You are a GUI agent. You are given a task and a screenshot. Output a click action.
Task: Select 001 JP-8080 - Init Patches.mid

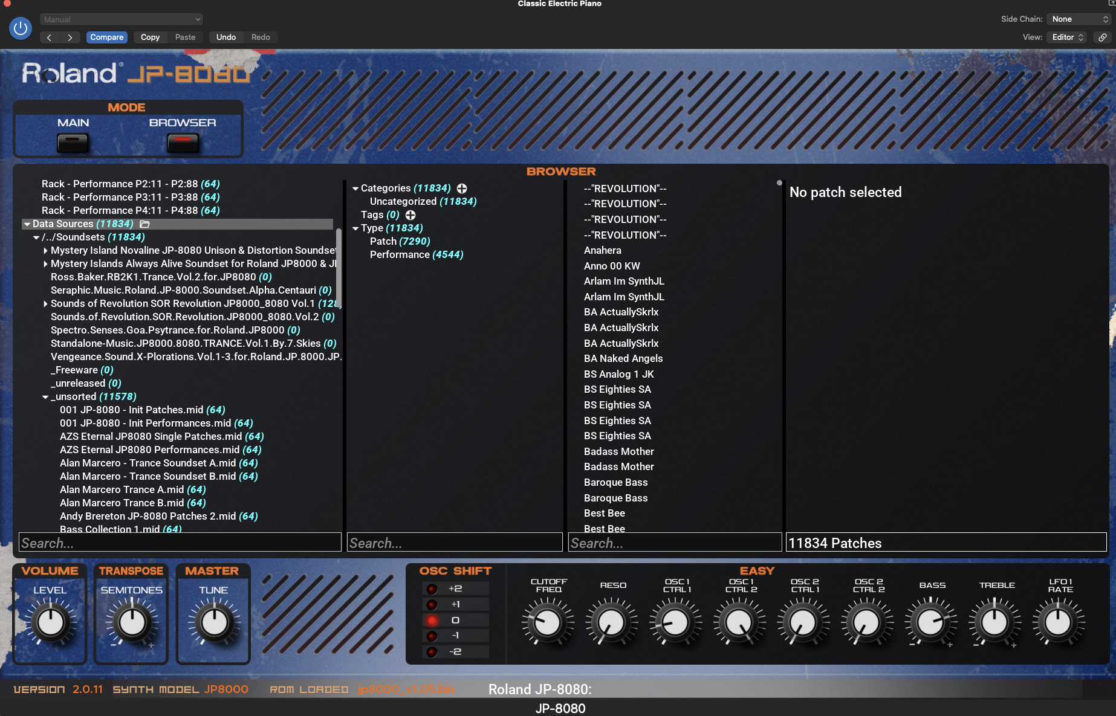coord(142,410)
